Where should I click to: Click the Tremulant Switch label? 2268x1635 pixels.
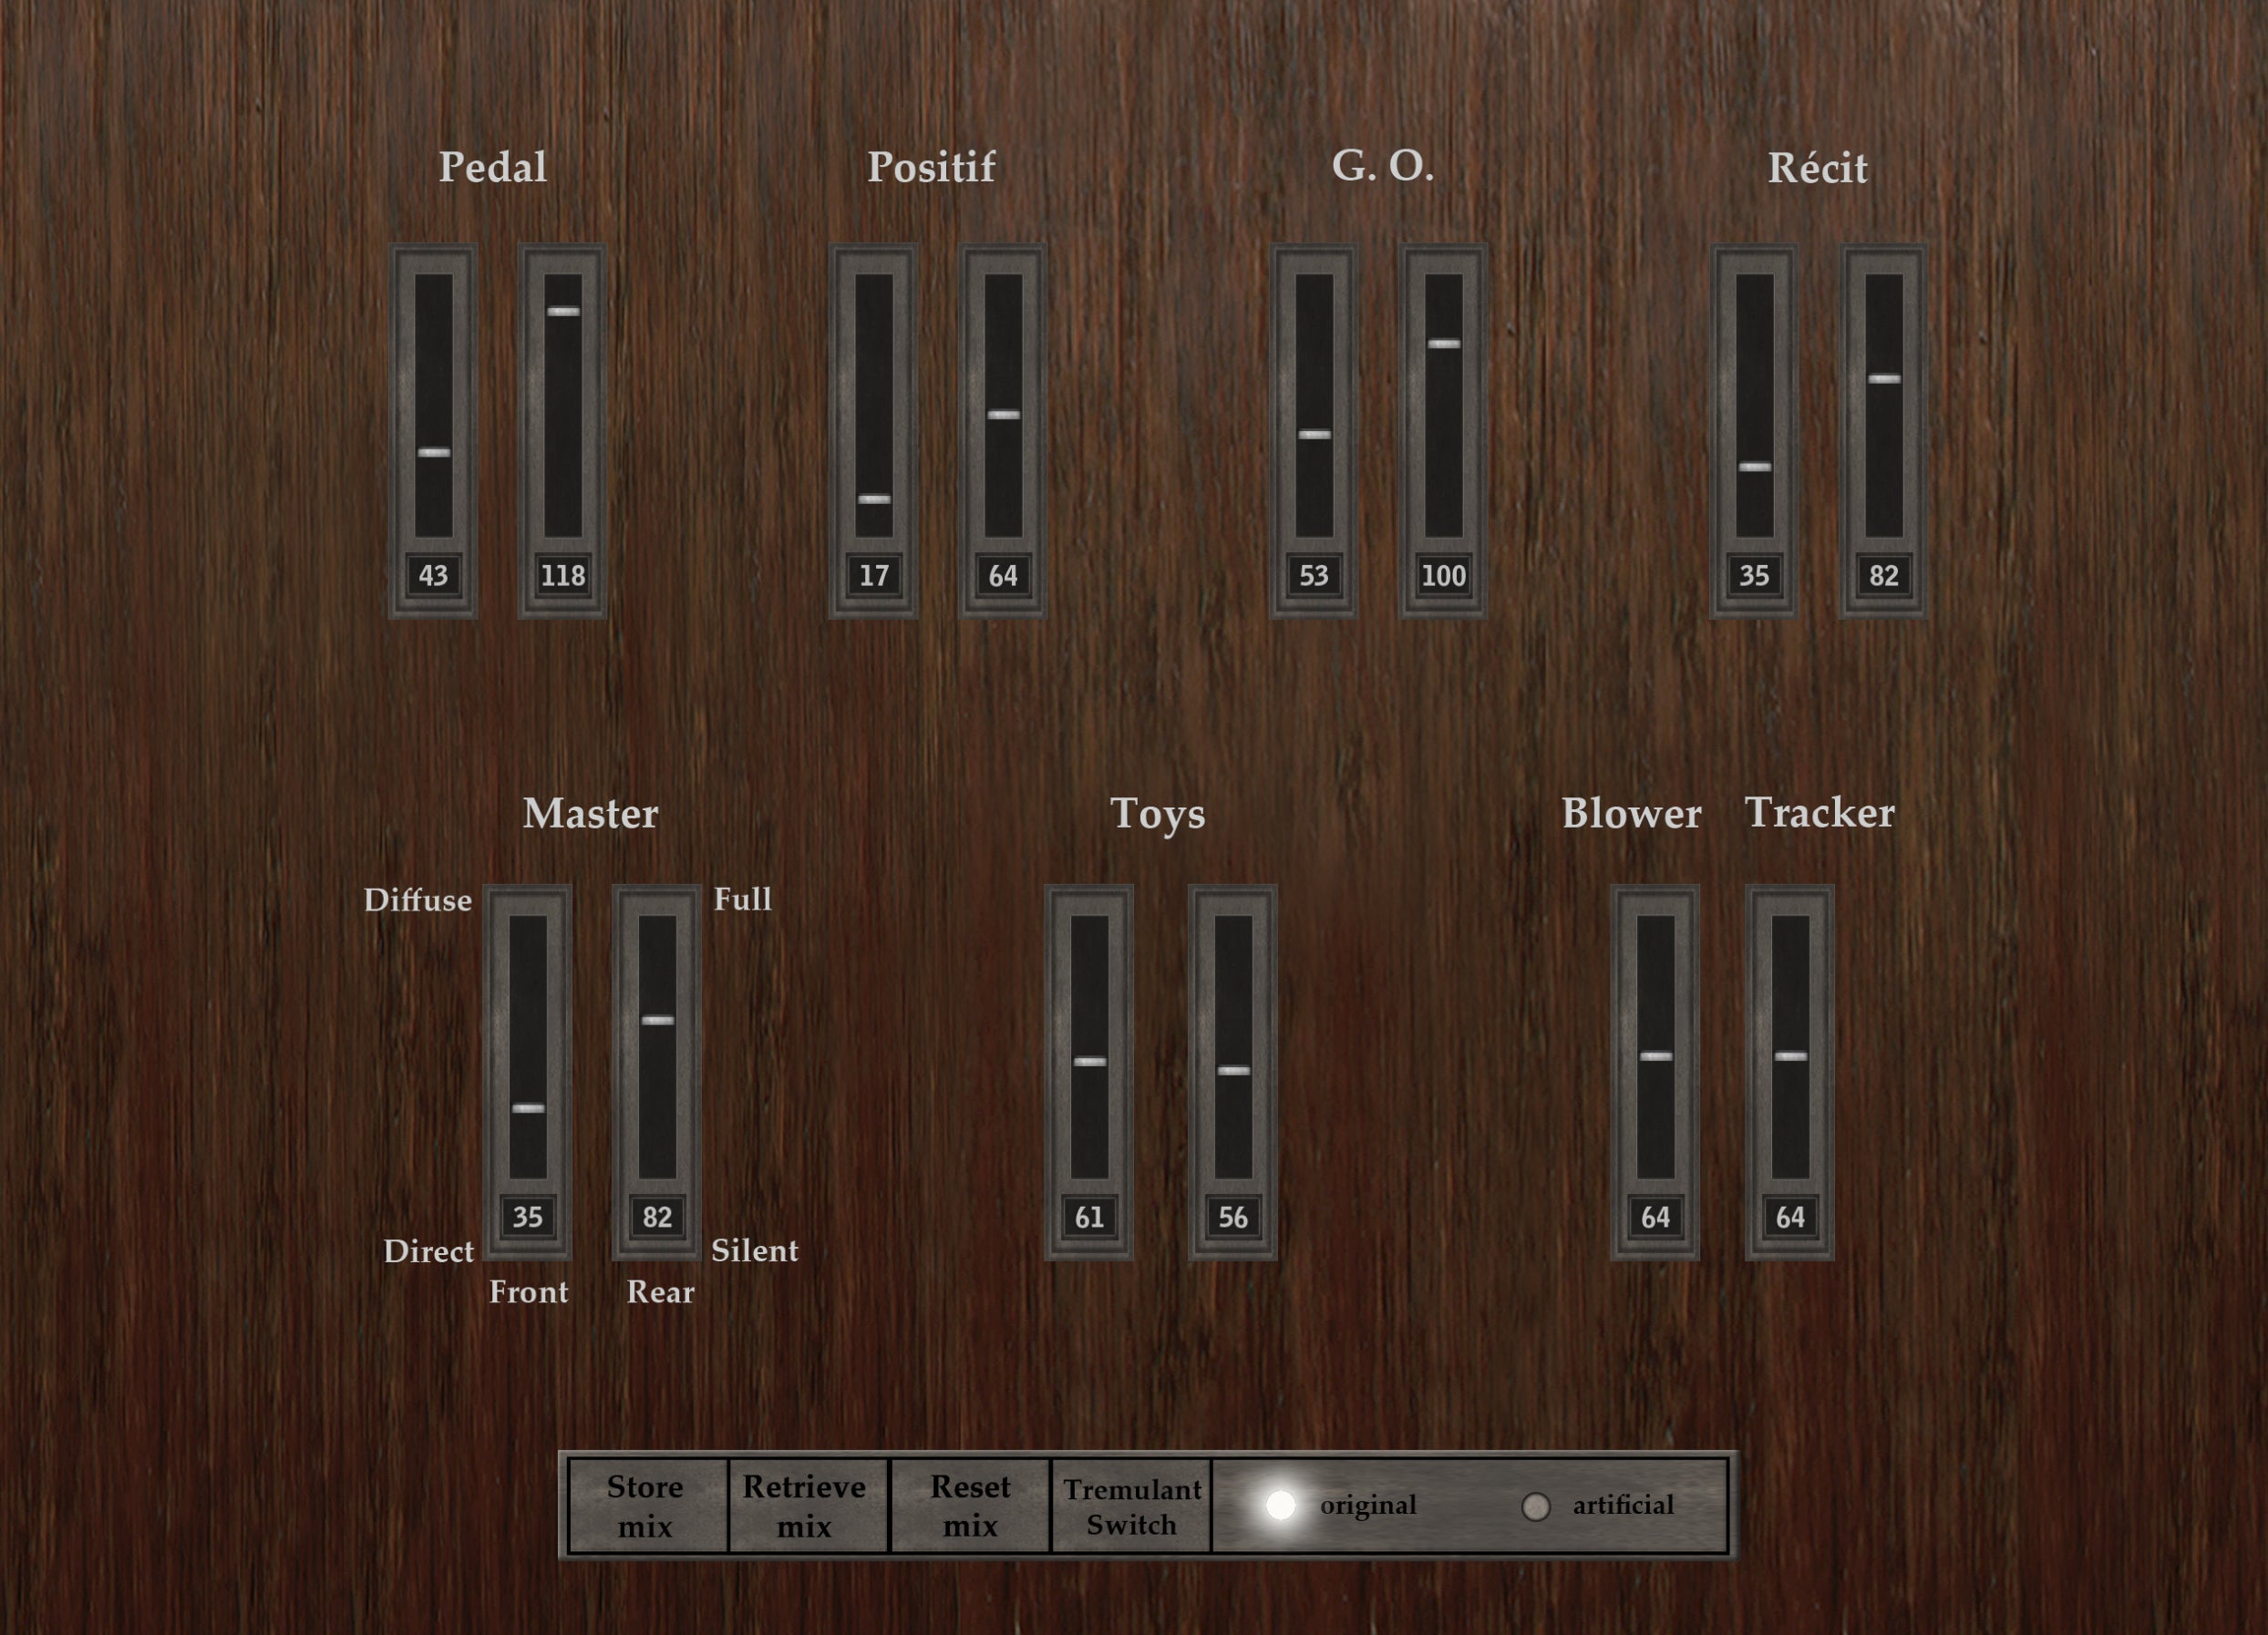[1131, 1506]
